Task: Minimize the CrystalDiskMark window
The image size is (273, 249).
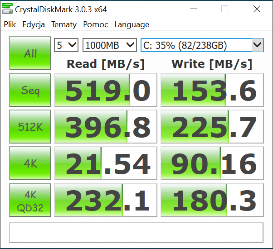Action: click(x=193, y=9)
